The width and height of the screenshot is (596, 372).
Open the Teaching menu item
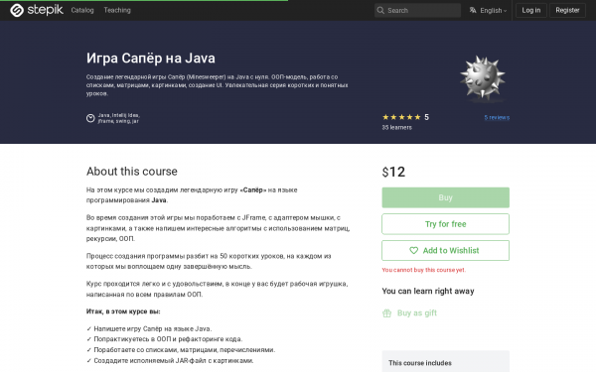pos(117,10)
